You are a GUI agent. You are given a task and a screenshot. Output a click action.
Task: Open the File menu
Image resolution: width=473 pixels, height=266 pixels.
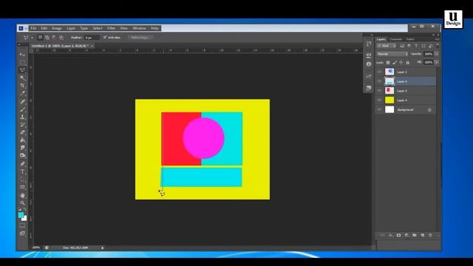point(33,28)
